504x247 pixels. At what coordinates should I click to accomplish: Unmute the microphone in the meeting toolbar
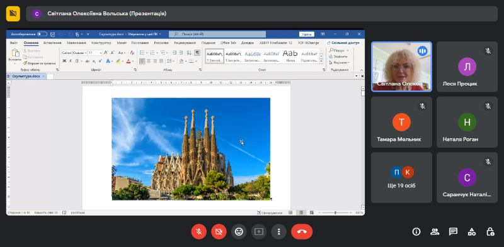point(199,232)
